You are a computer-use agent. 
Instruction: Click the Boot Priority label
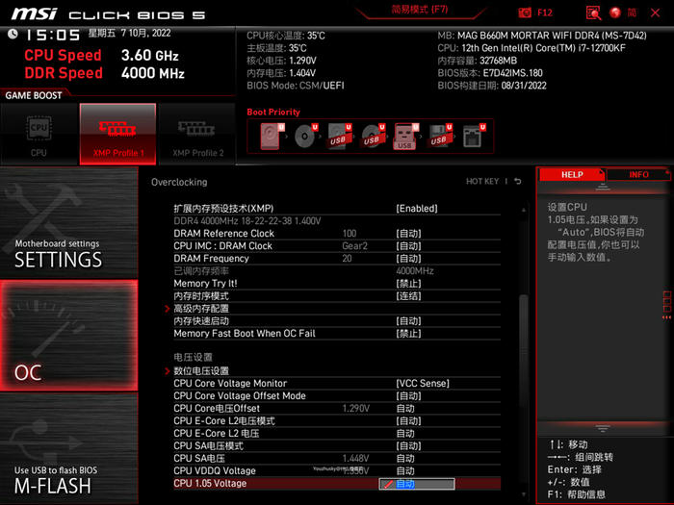[273, 113]
